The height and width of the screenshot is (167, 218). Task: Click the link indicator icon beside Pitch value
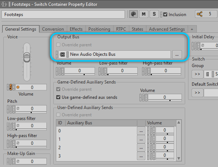coord(18,108)
